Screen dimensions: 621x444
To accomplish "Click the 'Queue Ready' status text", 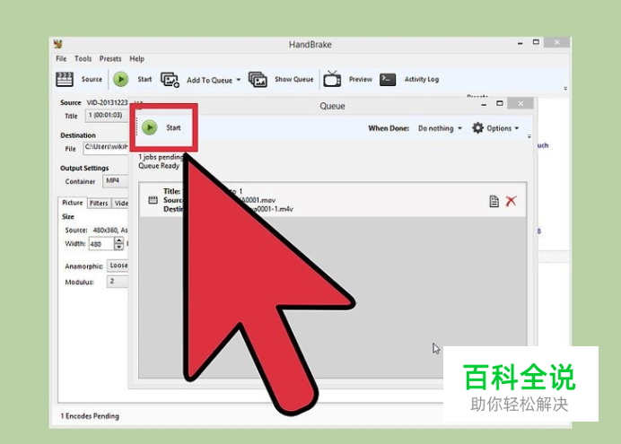I will point(159,166).
